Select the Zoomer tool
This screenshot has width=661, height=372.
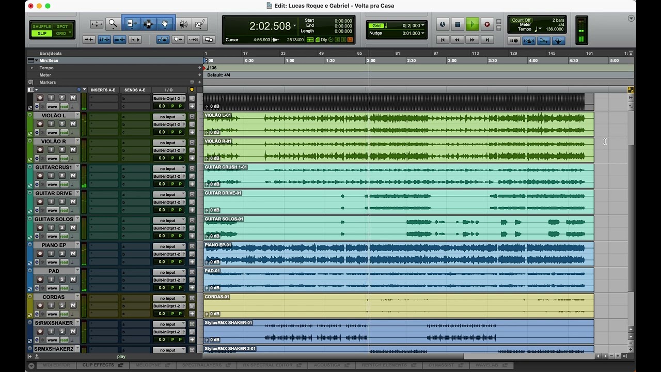(113, 24)
